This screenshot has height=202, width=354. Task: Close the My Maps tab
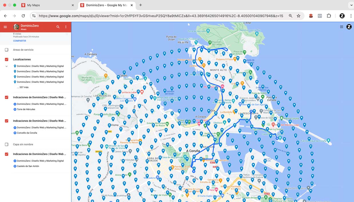[73, 5]
